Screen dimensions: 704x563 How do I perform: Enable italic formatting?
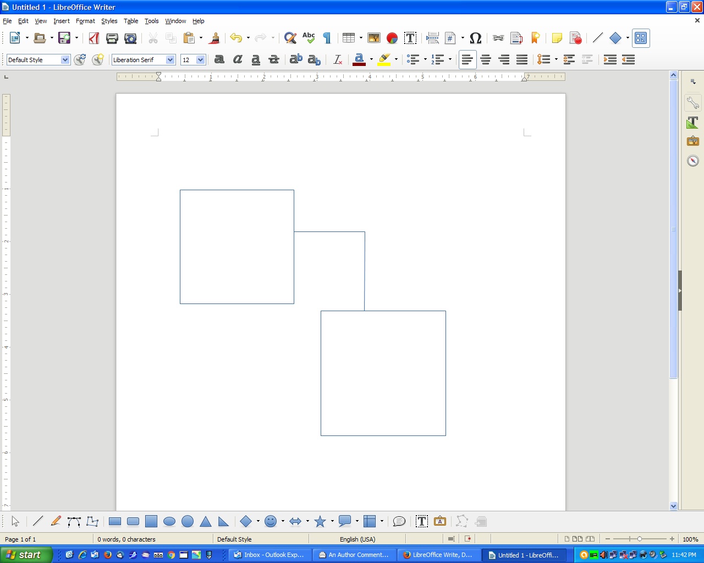pyautogui.click(x=237, y=59)
